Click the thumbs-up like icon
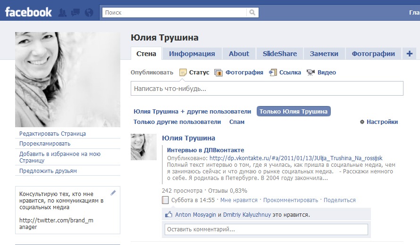The height and width of the screenshot is (245, 420). [168, 214]
